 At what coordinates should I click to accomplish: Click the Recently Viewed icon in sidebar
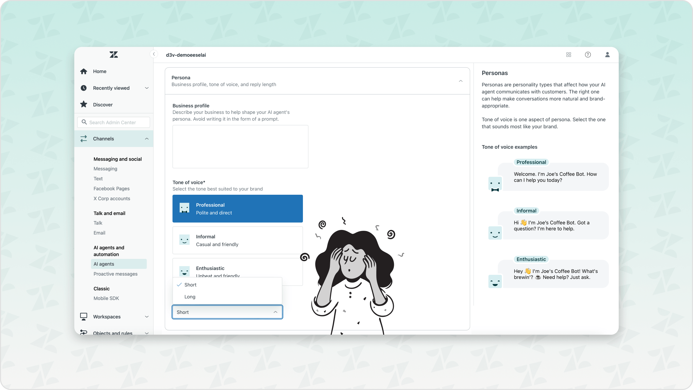(84, 88)
